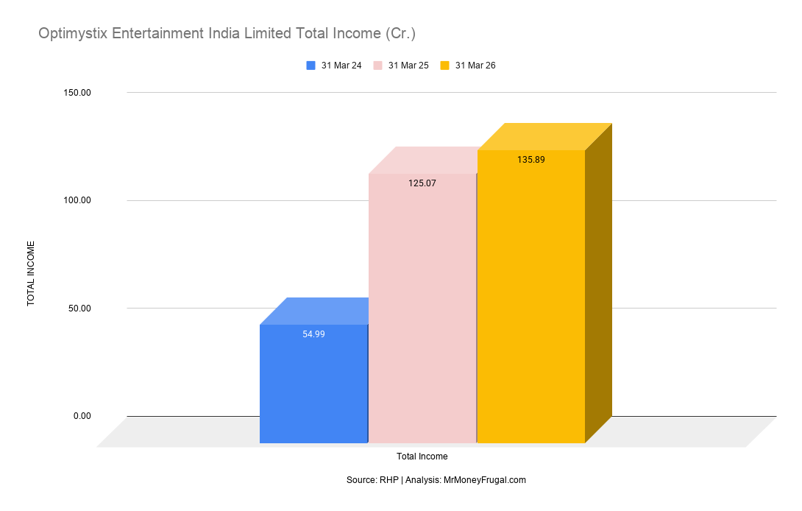Click the chart title 'Optimystix Entertainment India Limited Total Income (Cr.)'
802x511 pixels.
coord(227,34)
